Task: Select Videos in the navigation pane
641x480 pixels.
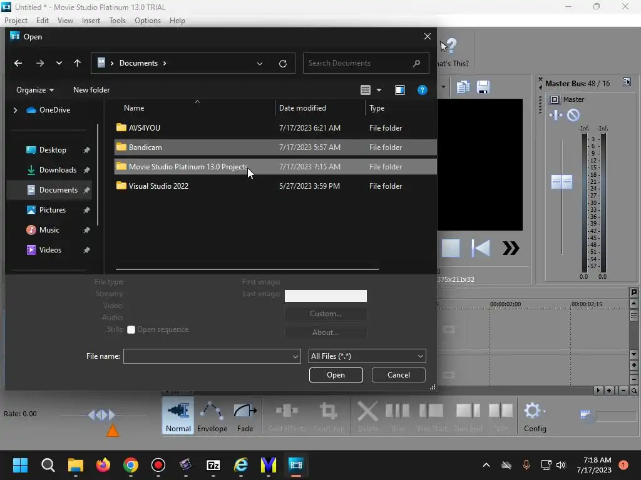Action: point(50,250)
